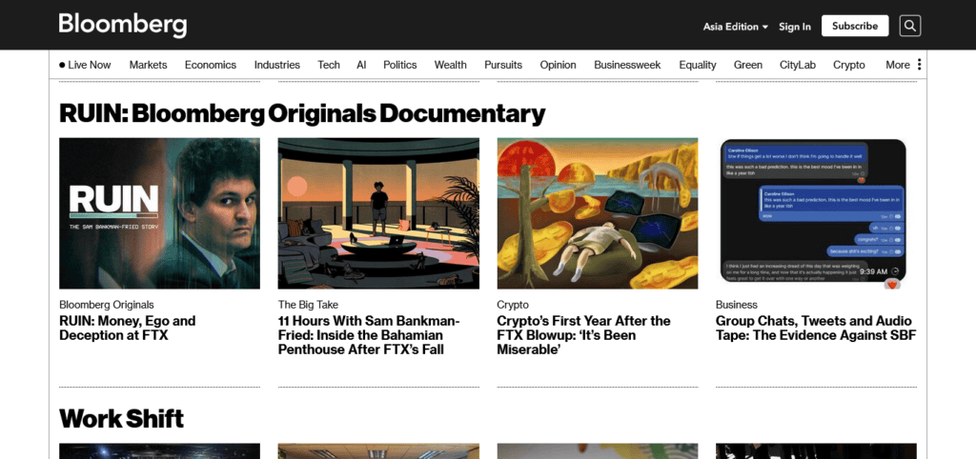The image size is (976, 459).
Task: Go to the Crypto section
Action: 848,65
